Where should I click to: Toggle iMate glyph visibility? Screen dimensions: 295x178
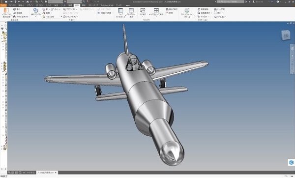click(21, 17)
